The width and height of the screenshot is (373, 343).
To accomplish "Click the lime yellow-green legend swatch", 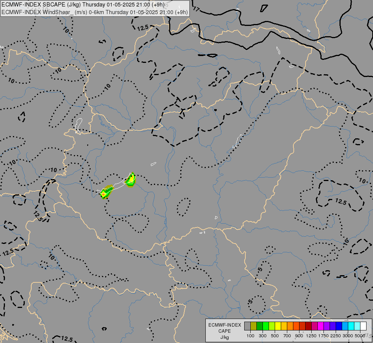I will [272, 326].
